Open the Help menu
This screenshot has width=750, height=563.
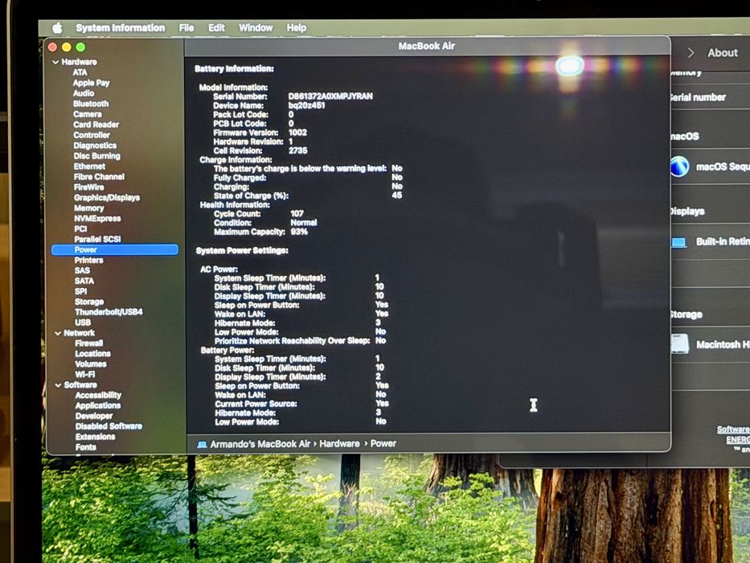tap(297, 28)
